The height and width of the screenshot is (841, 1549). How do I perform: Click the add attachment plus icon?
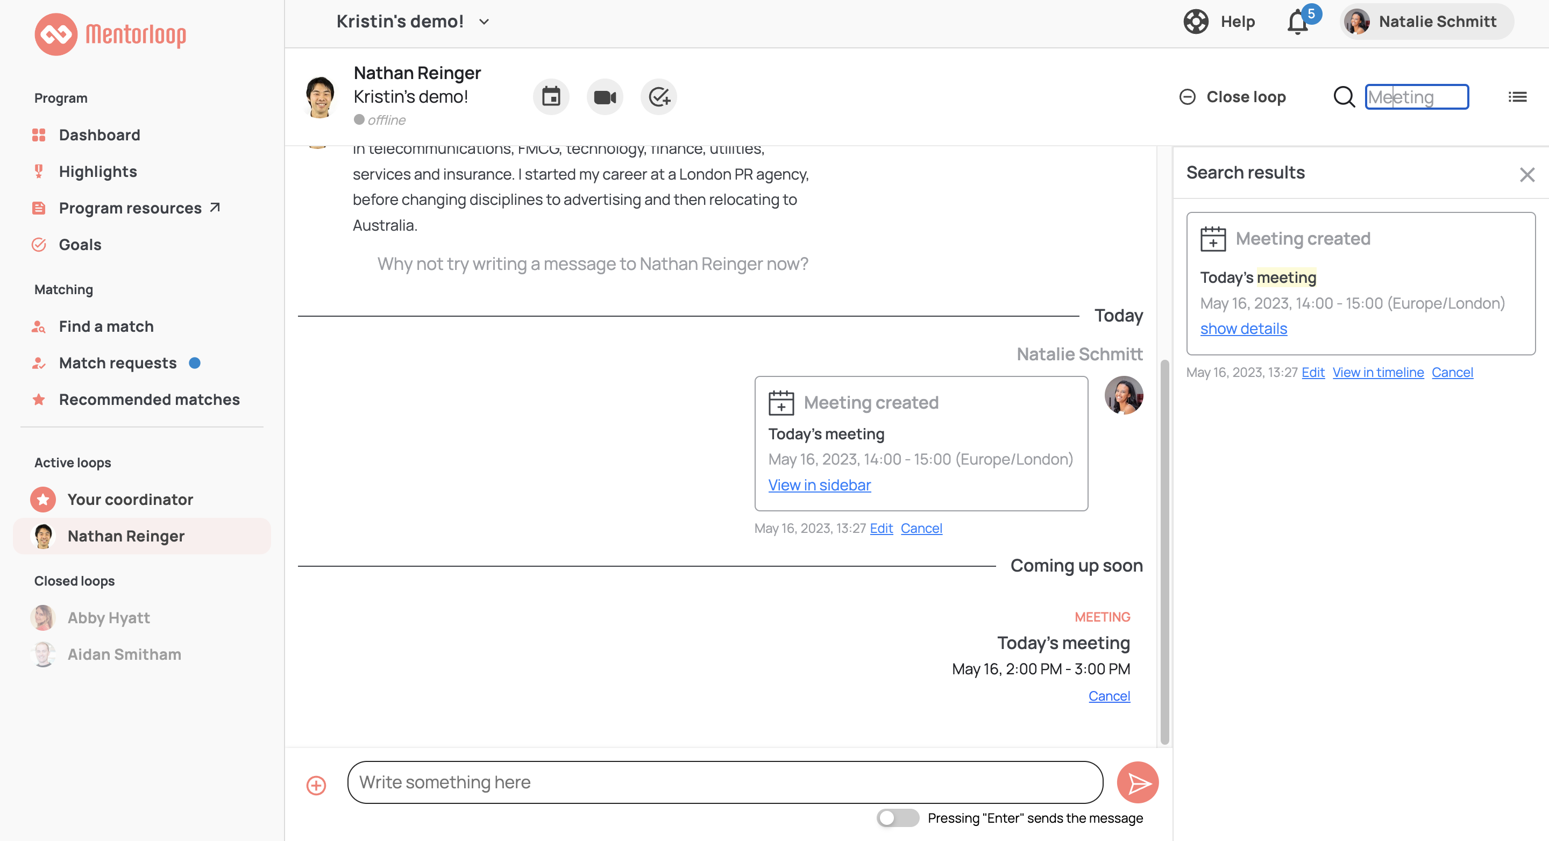click(x=316, y=785)
